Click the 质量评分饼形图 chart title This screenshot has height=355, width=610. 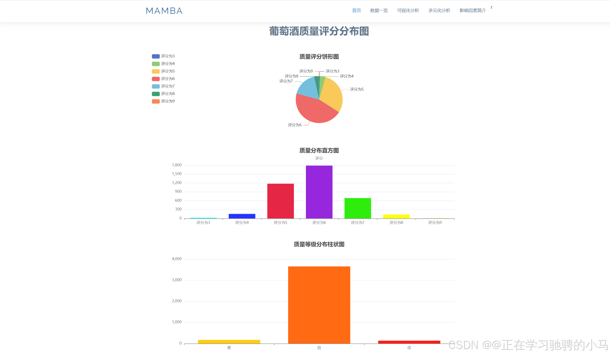click(x=319, y=57)
